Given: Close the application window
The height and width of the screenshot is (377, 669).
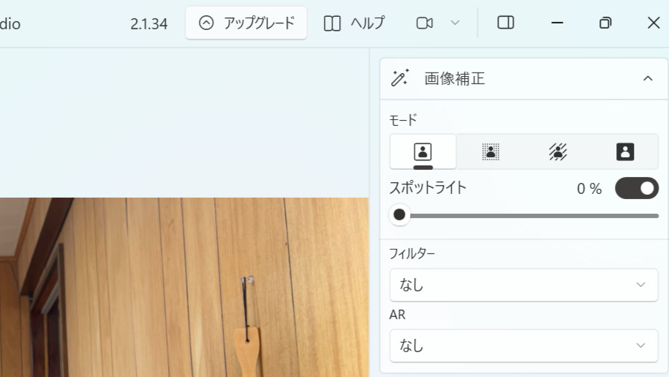Looking at the screenshot, I should point(654,23).
